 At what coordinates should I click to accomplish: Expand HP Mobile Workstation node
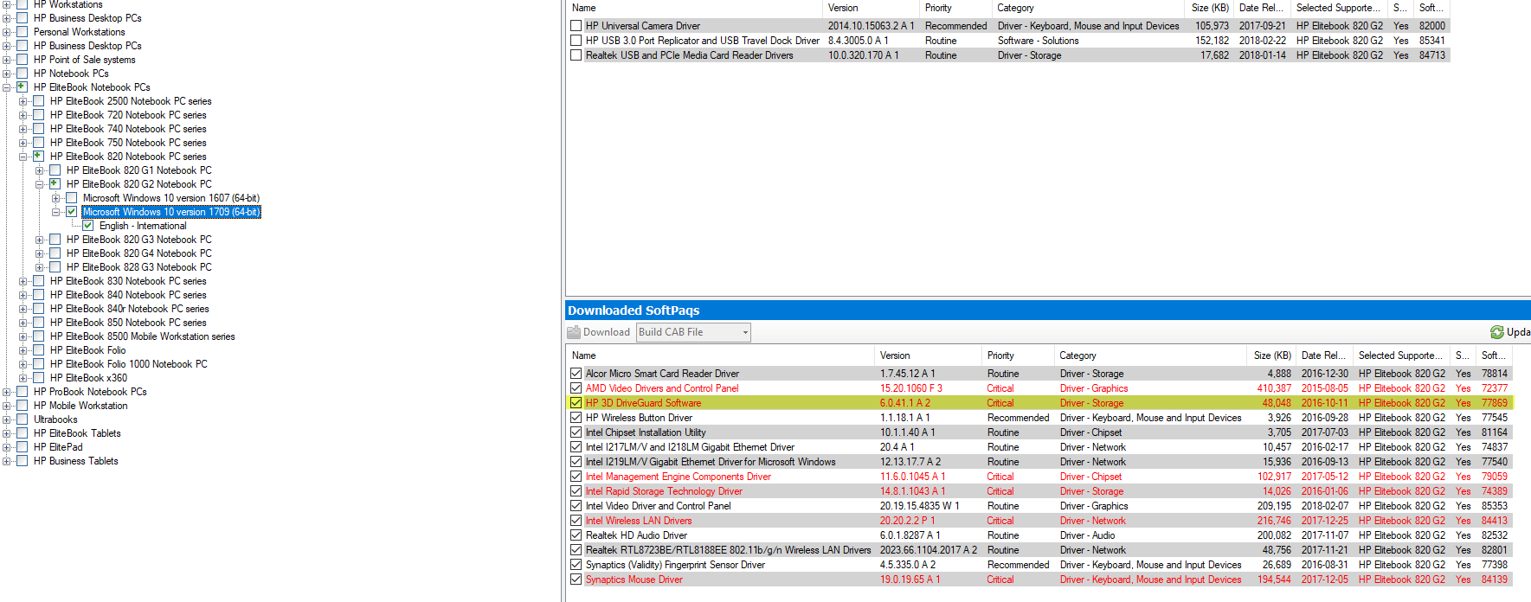click(7, 406)
